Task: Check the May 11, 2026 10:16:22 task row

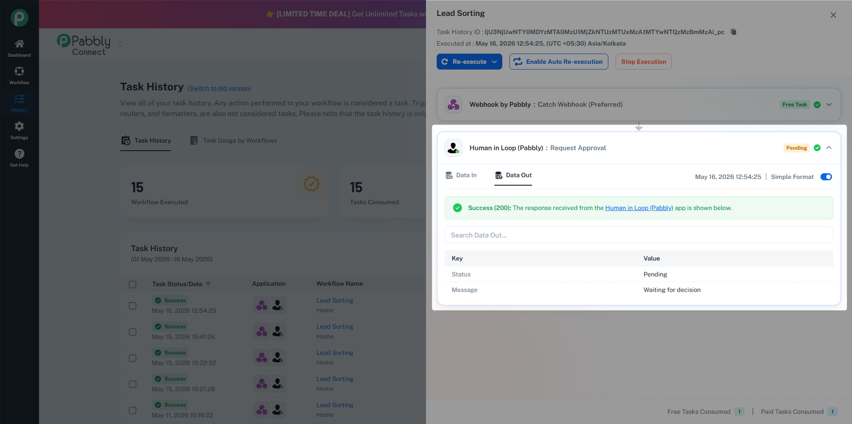Action: pyautogui.click(x=133, y=410)
